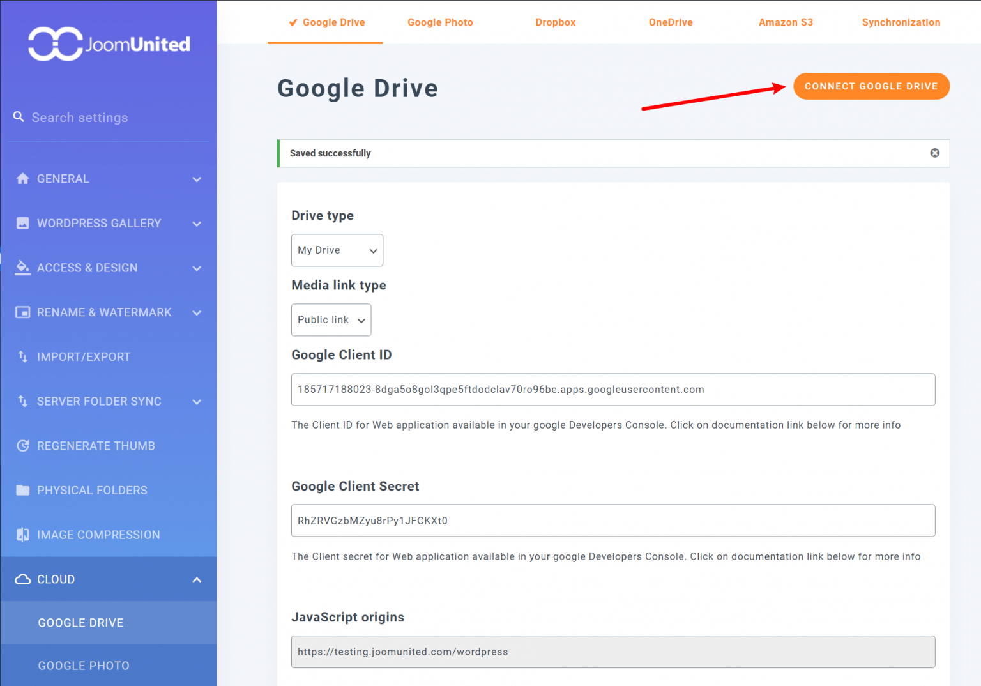Open the Media link type dropdown
The height and width of the screenshot is (686, 981).
coord(331,320)
